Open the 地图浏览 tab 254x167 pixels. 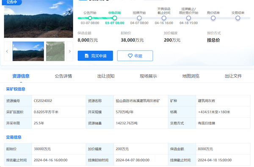click(x=190, y=76)
